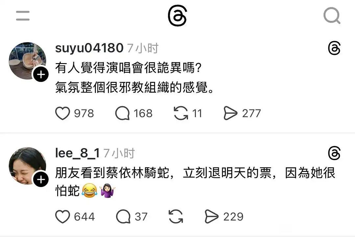Screen dimensions: 355x237
Task: Open the lee_8_1 username link
Action: (x=78, y=153)
